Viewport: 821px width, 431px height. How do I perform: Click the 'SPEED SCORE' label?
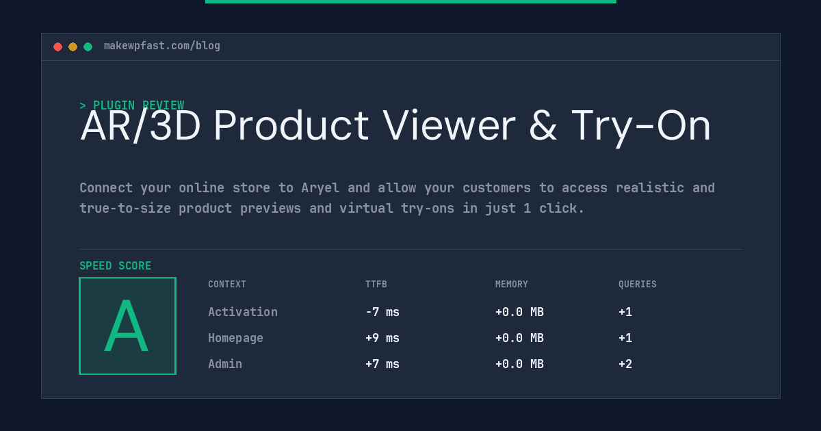116,266
